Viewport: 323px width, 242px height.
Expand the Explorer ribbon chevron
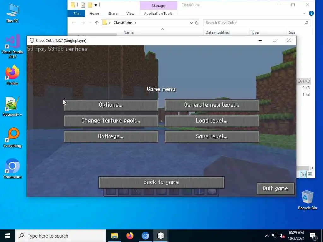click(304, 13)
